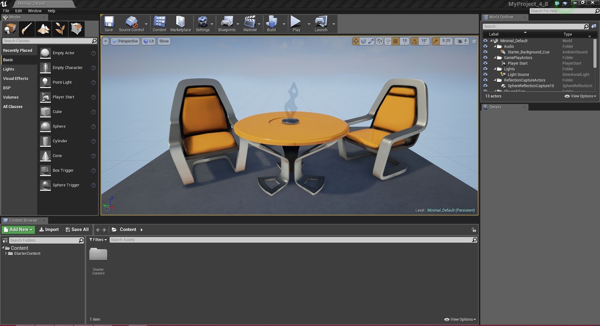Click the Lit view mode button
This screenshot has width=600, height=326.
149,41
